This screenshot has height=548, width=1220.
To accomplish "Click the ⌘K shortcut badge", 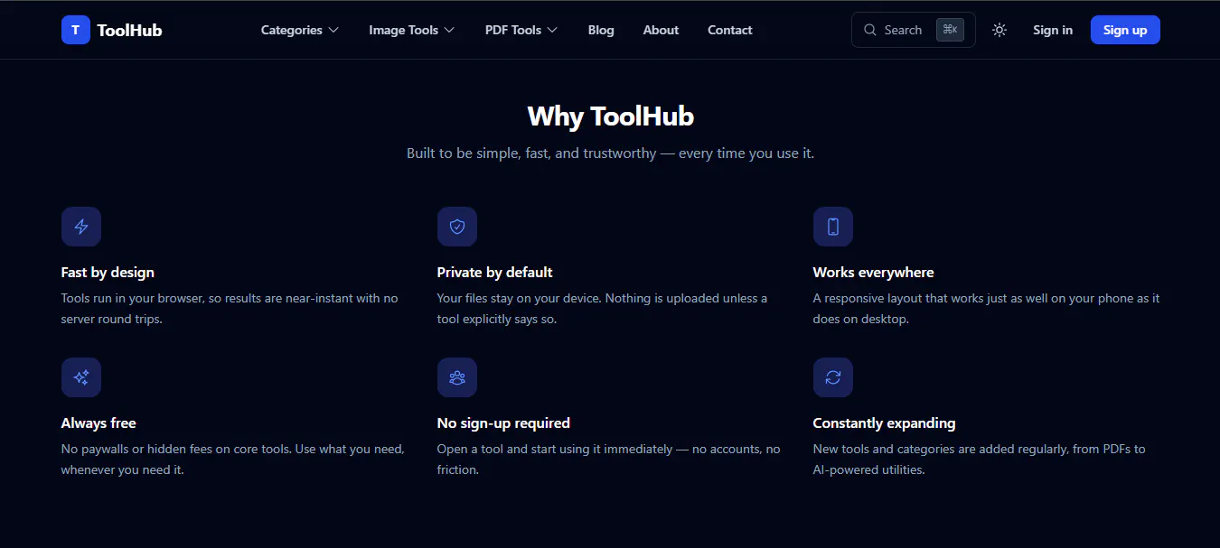I will (x=950, y=30).
